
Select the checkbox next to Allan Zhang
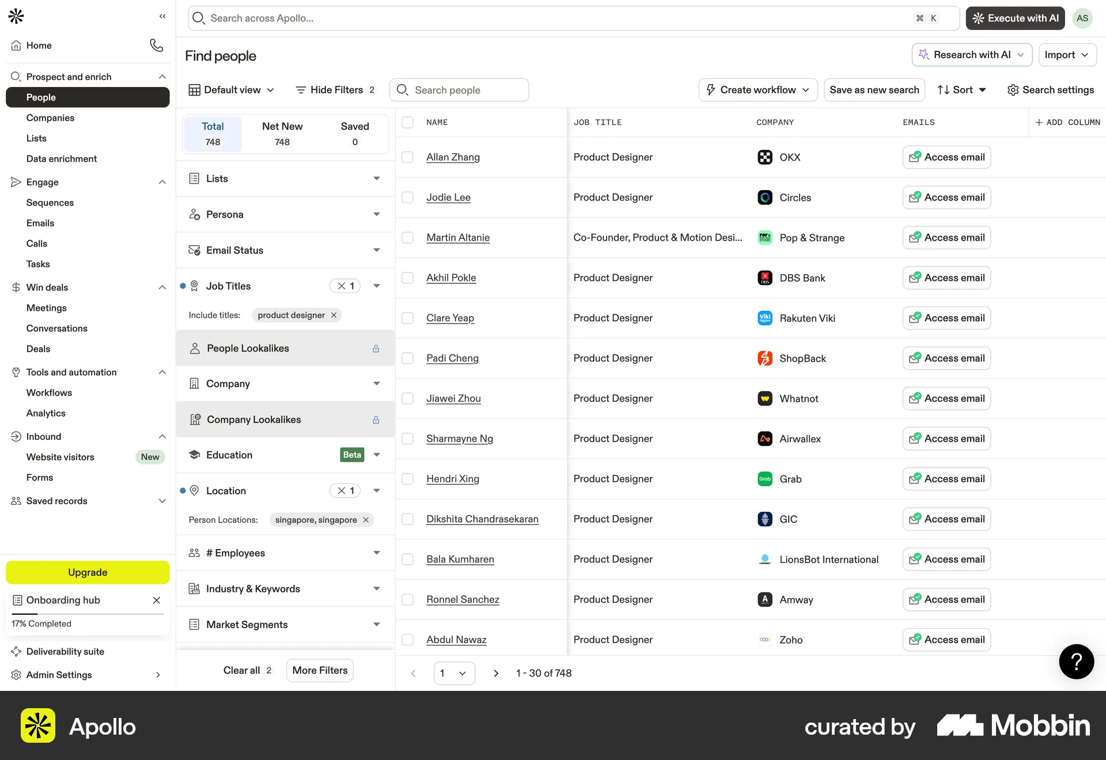point(408,157)
